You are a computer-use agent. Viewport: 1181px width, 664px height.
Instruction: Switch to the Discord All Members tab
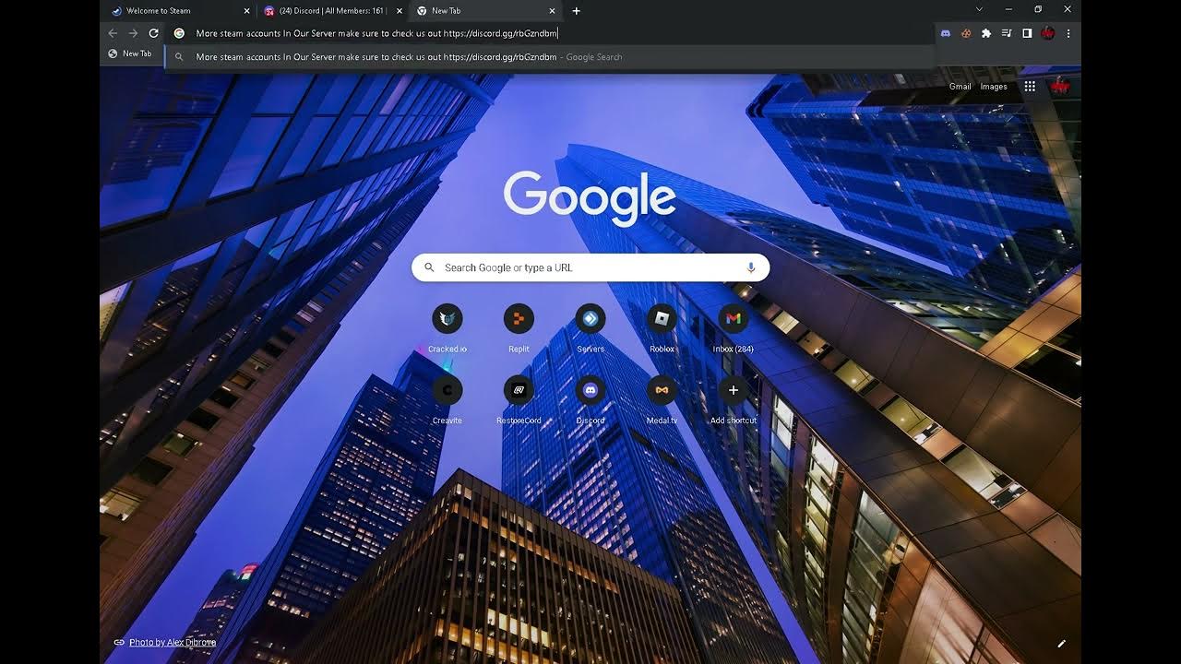click(333, 11)
